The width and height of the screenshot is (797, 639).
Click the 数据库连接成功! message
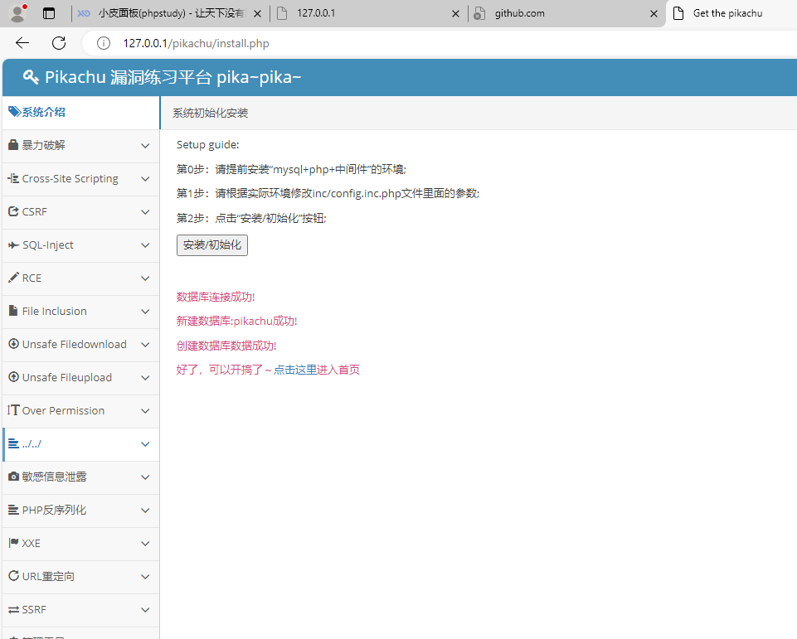pos(216,297)
